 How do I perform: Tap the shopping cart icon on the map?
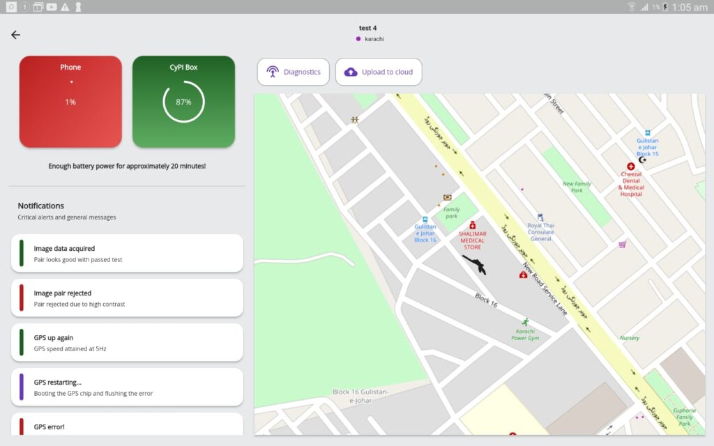click(622, 245)
